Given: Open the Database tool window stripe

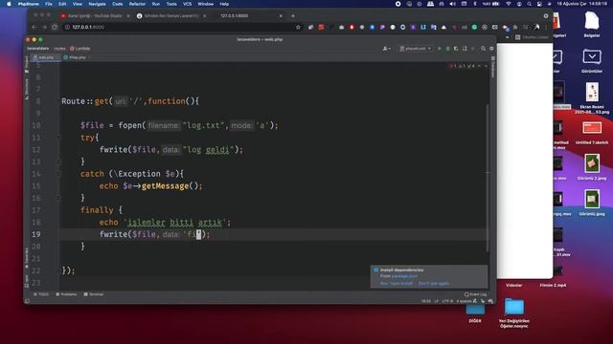Looking at the screenshot, I should point(493,67).
